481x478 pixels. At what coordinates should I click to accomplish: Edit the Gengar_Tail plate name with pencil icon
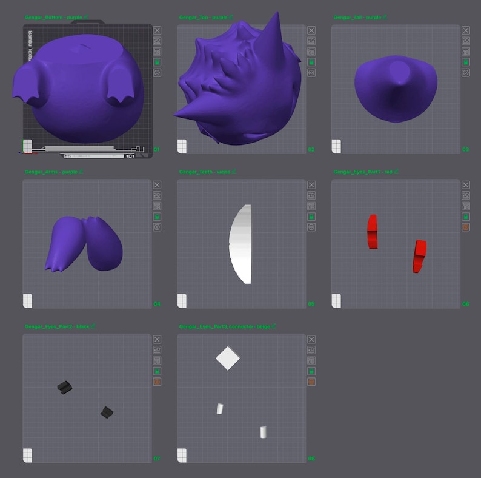pos(385,17)
